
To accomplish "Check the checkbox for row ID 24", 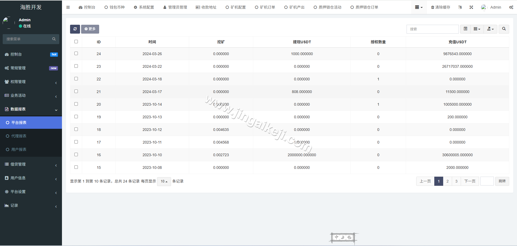I will pos(76,54).
